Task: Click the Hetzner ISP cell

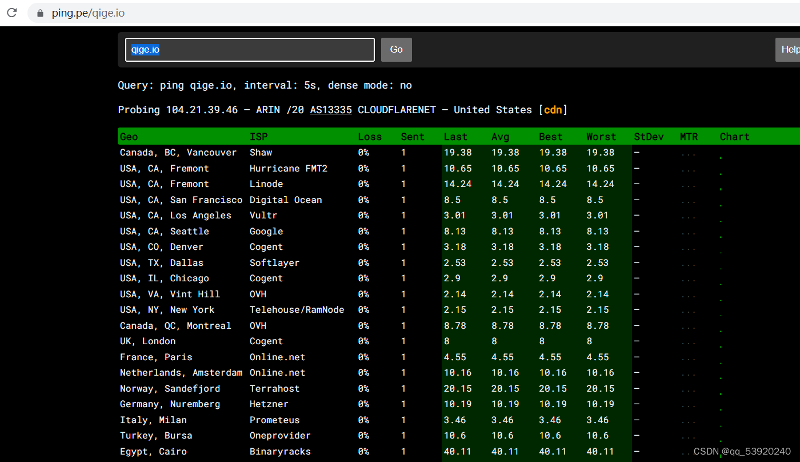Action: click(269, 404)
